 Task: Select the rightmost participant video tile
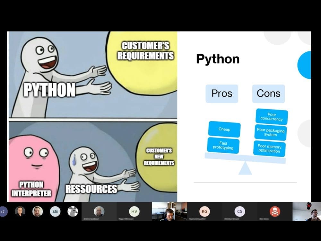307,212
